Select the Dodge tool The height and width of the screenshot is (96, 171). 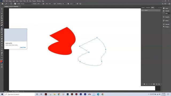coord(2,41)
